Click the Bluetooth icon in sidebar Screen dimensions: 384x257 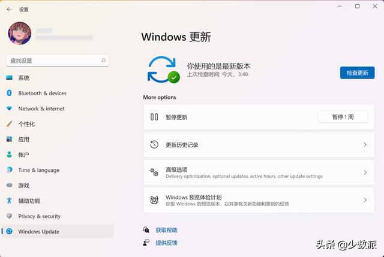pos(10,93)
